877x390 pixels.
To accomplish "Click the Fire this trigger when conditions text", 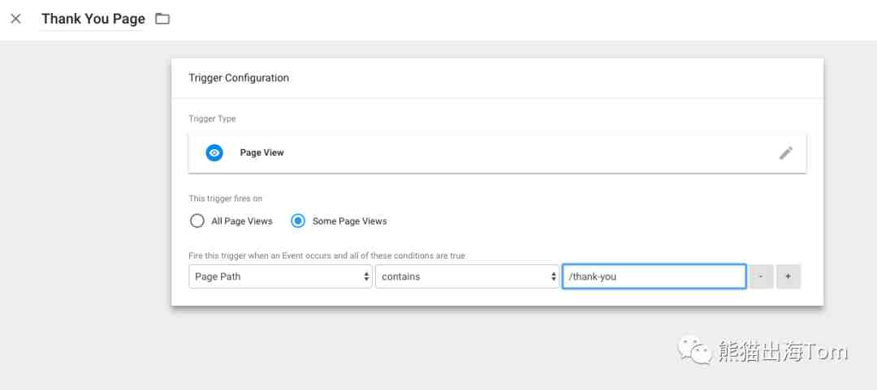I will (326, 256).
